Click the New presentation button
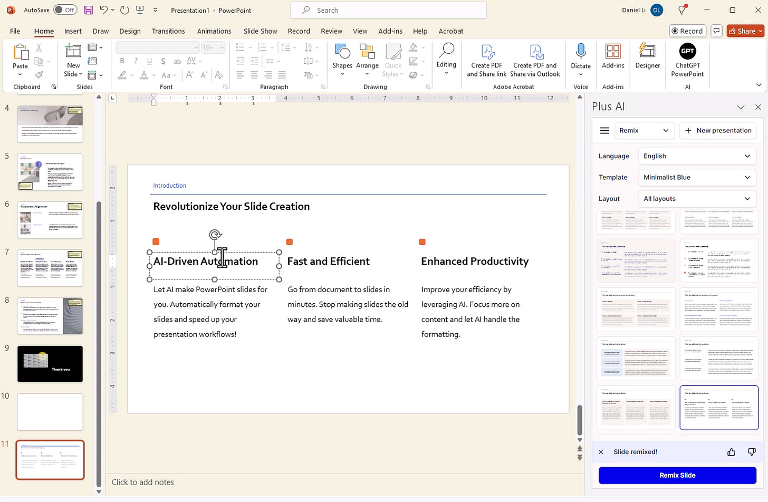Viewport: 768px width, 502px height. click(718, 131)
